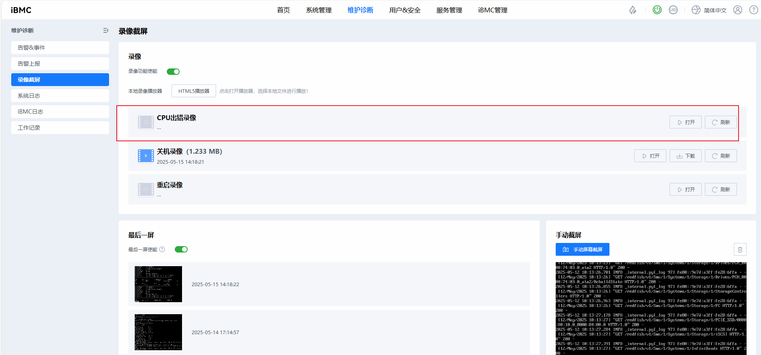Screen dimensions: 761x355
Task: Open the last-screen thumbnail from 2025-05-15
Action: coord(158,284)
